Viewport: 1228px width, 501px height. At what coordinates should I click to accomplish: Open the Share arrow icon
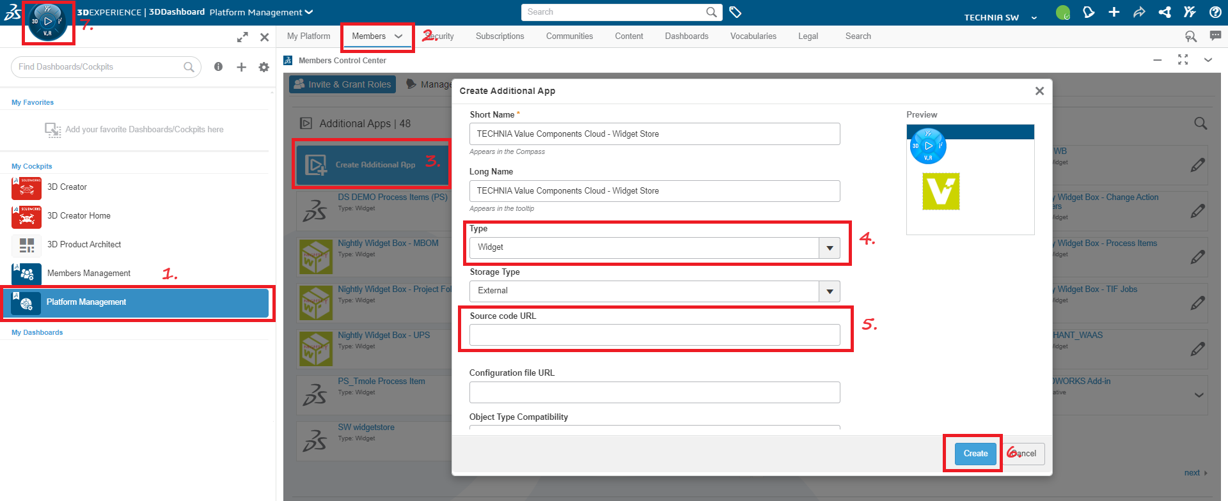point(1139,12)
